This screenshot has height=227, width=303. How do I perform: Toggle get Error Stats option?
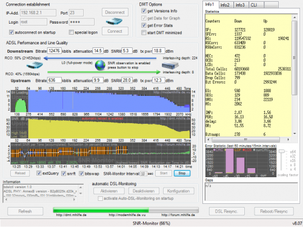click(144, 25)
